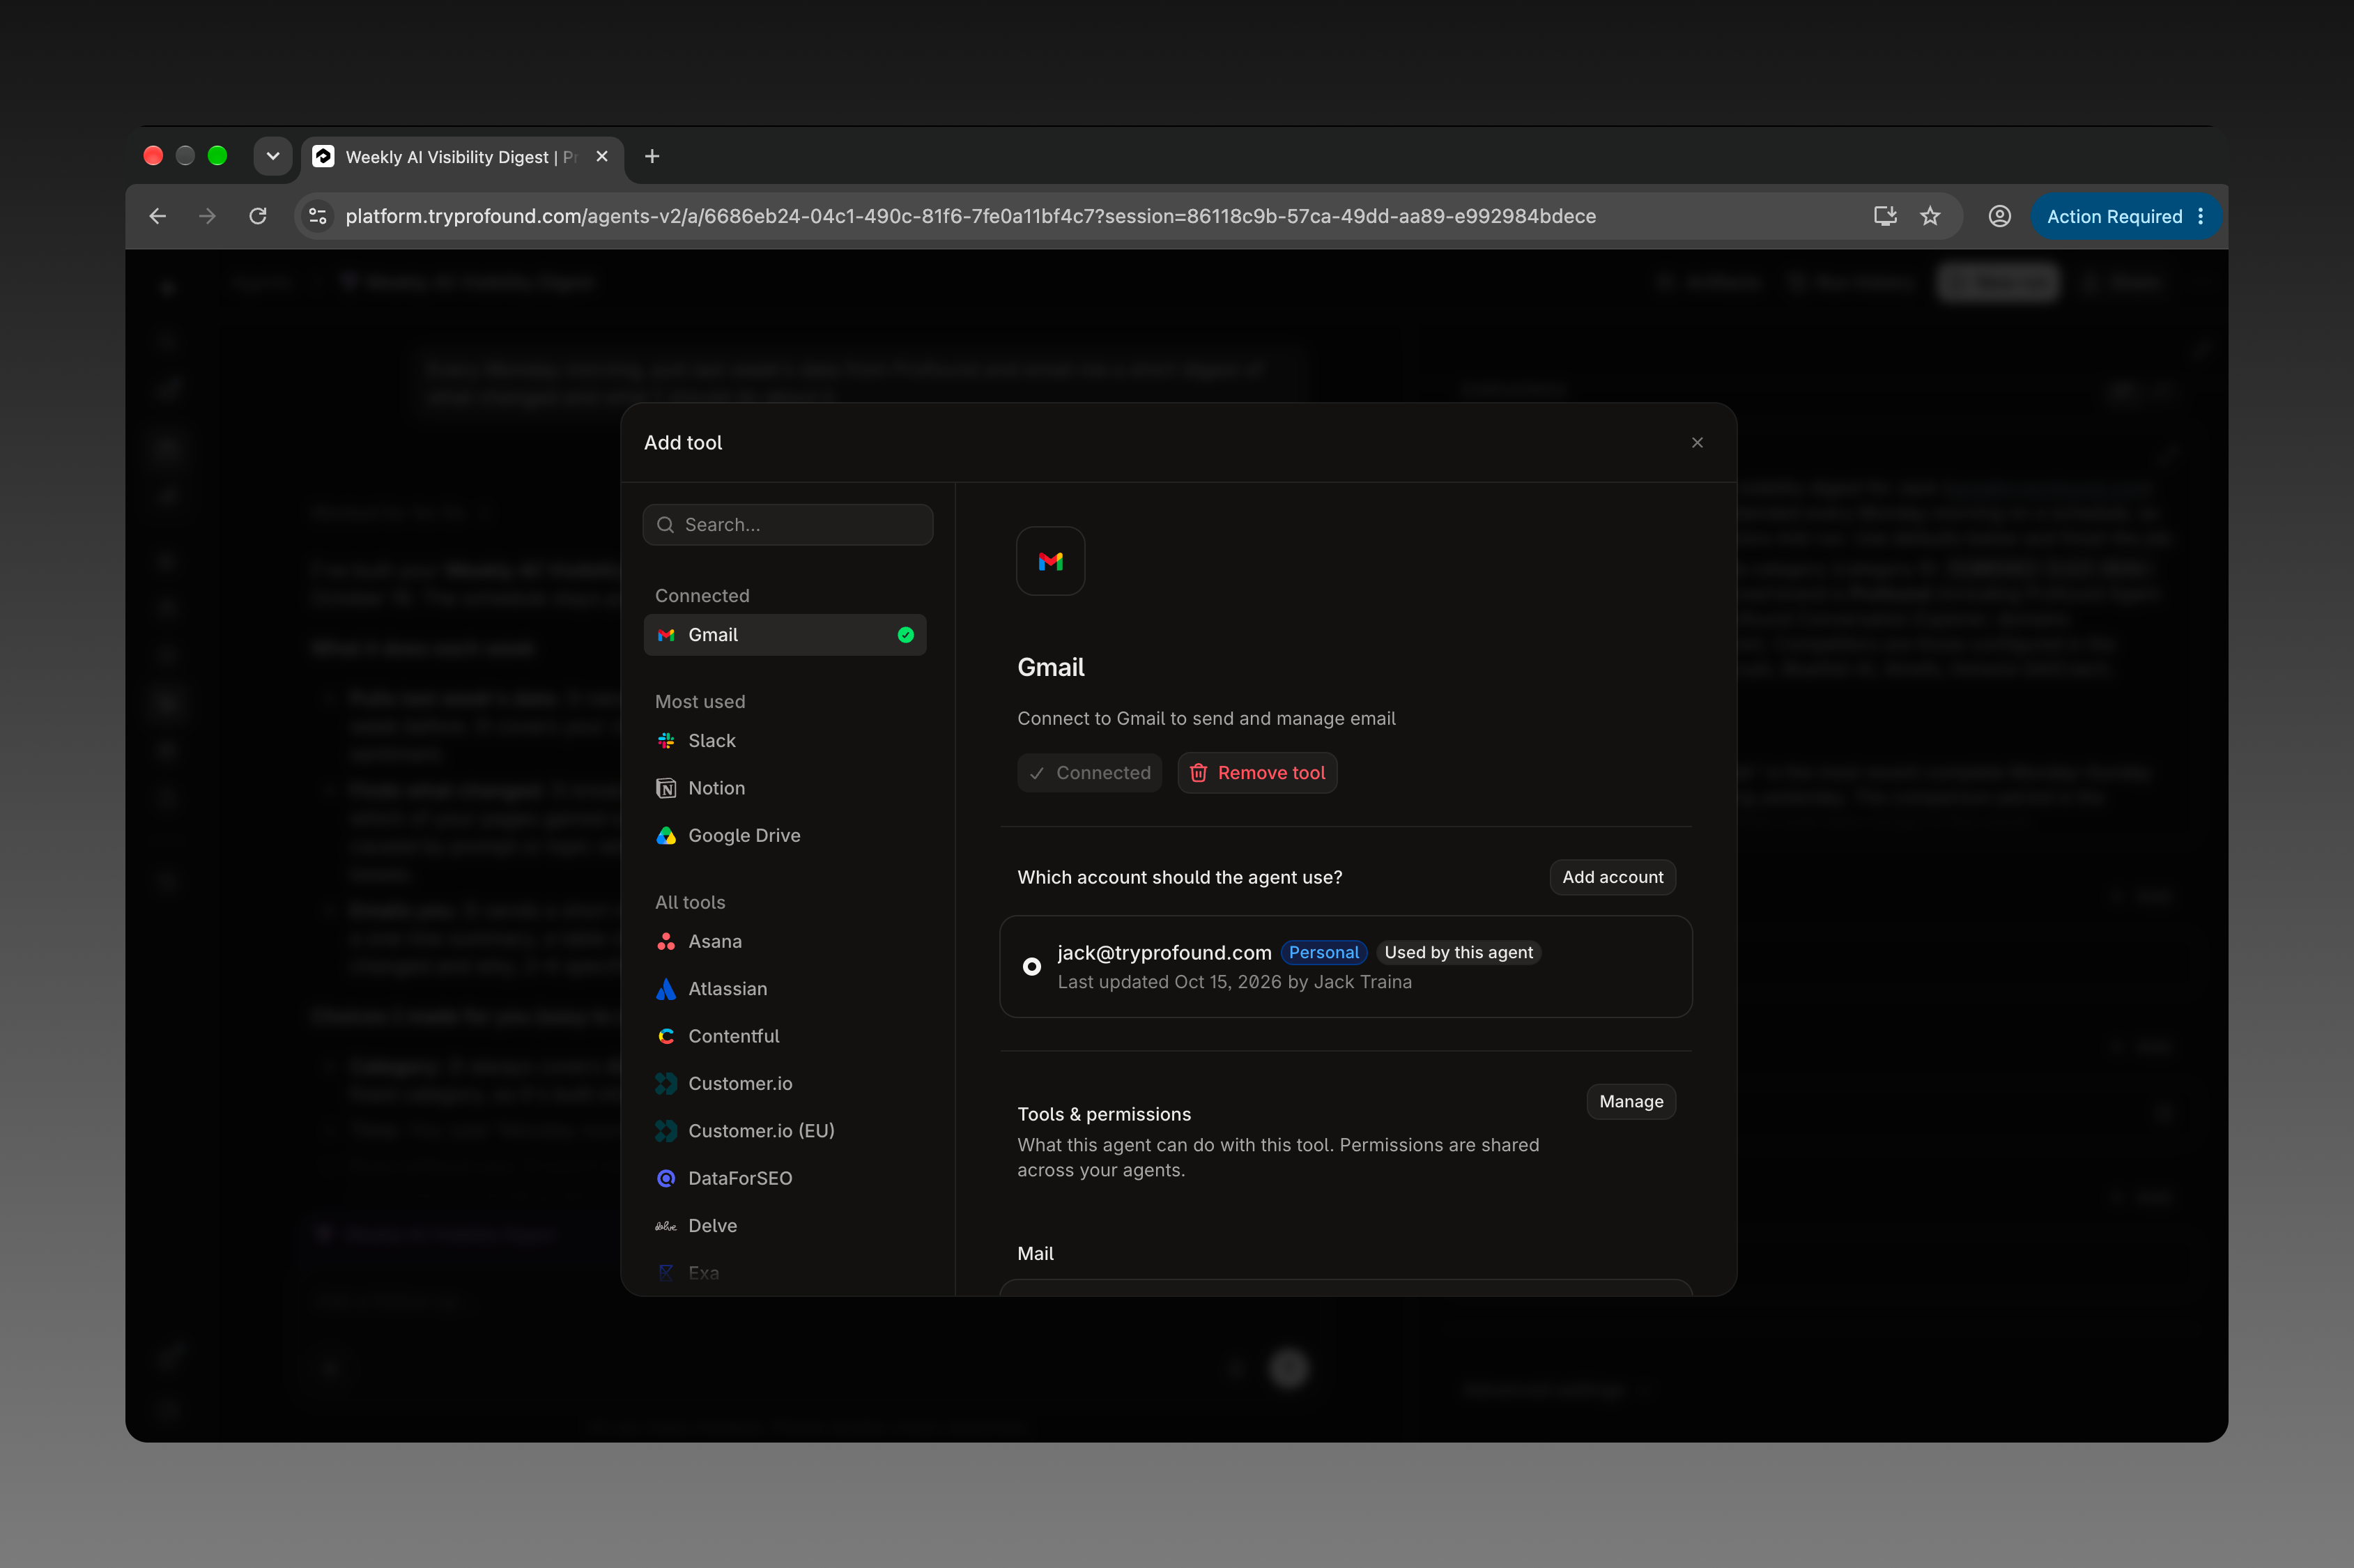Select the Weekly AI Visibility Digest tab
This screenshot has height=1568, width=2354.
click(462, 157)
